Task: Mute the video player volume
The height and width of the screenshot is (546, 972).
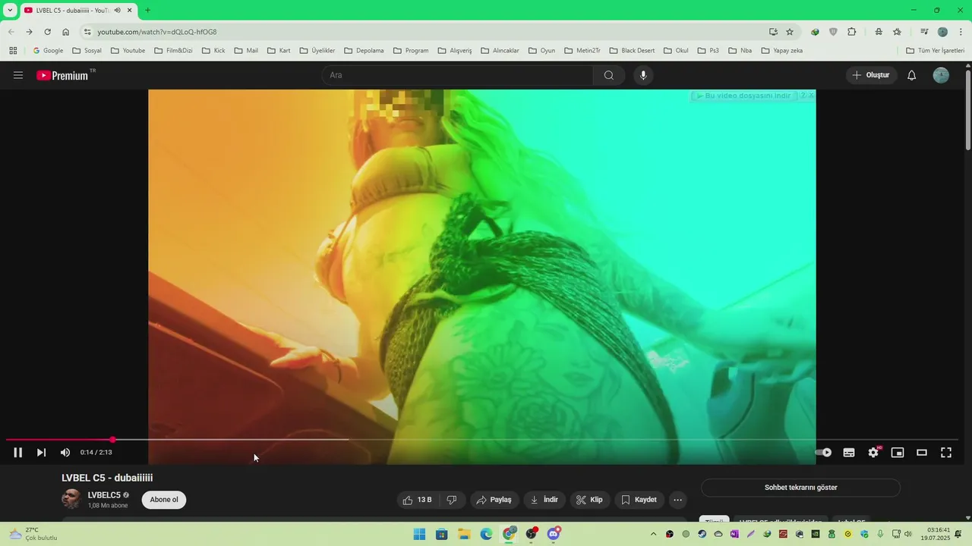Action: (x=65, y=453)
